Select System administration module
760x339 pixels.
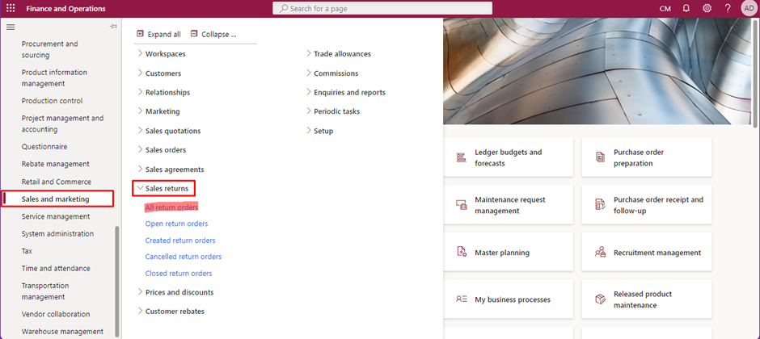coord(57,233)
